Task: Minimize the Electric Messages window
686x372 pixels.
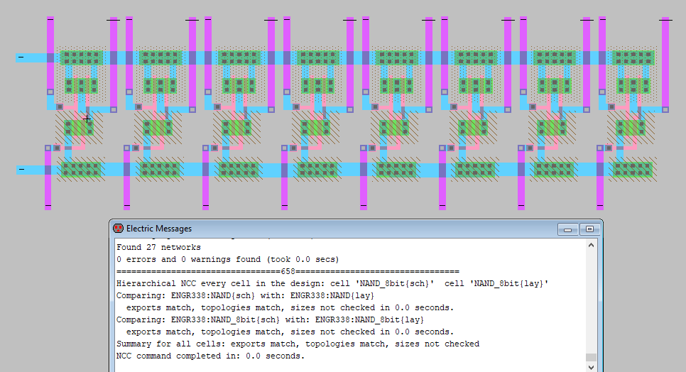Action: (x=568, y=229)
